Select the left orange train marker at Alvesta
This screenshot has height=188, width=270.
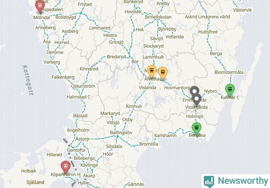tap(152, 71)
